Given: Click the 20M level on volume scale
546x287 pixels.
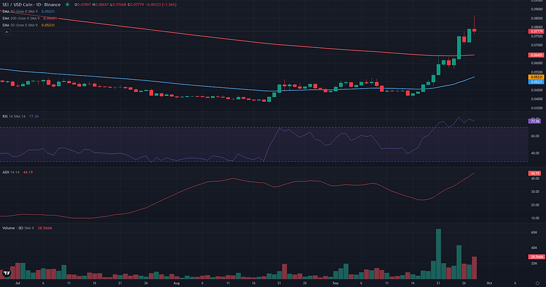Looking at the screenshot, I should 534,264.
